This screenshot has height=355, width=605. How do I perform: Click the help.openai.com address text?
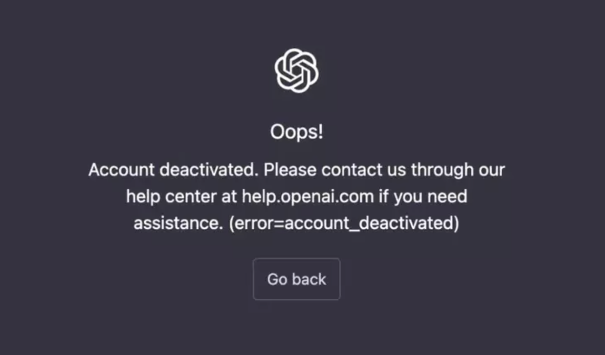click(307, 196)
